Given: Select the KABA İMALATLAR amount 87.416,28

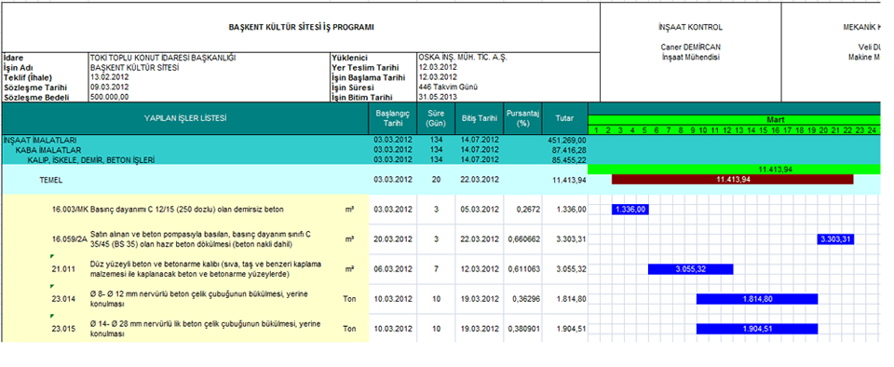Looking at the screenshot, I should click(x=569, y=150).
